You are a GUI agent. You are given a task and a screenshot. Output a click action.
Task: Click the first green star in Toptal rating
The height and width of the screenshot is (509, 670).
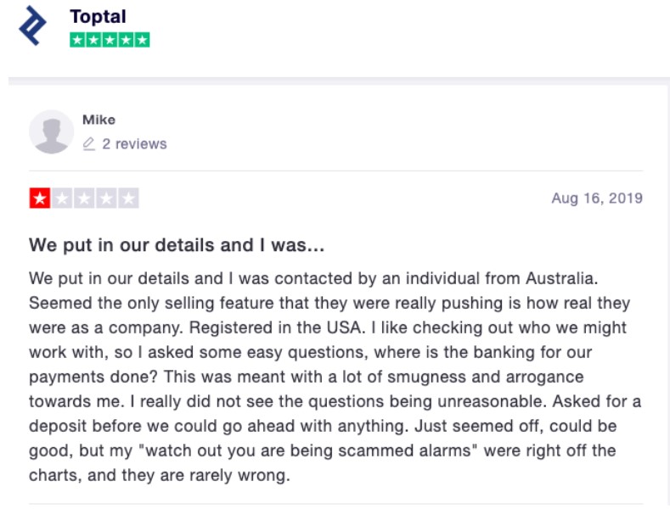[x=77, y=40]
